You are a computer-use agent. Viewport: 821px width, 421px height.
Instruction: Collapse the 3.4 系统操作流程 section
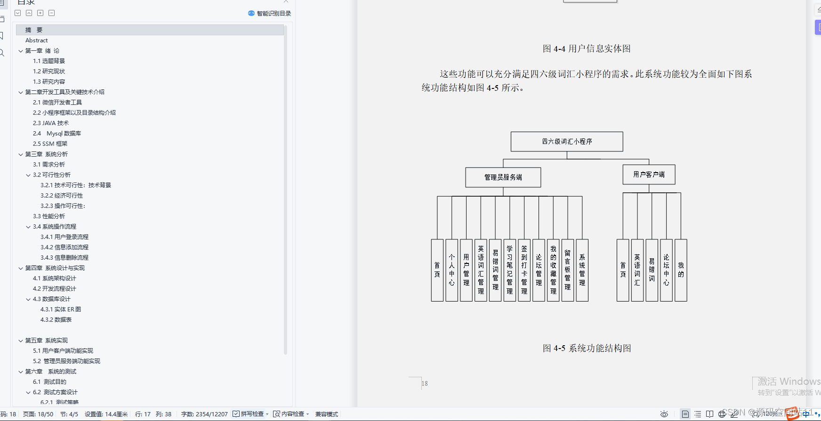28,227
